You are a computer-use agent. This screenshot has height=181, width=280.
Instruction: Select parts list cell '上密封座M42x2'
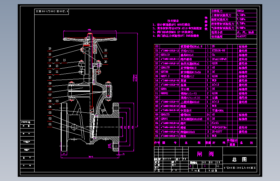pos(190,102)
